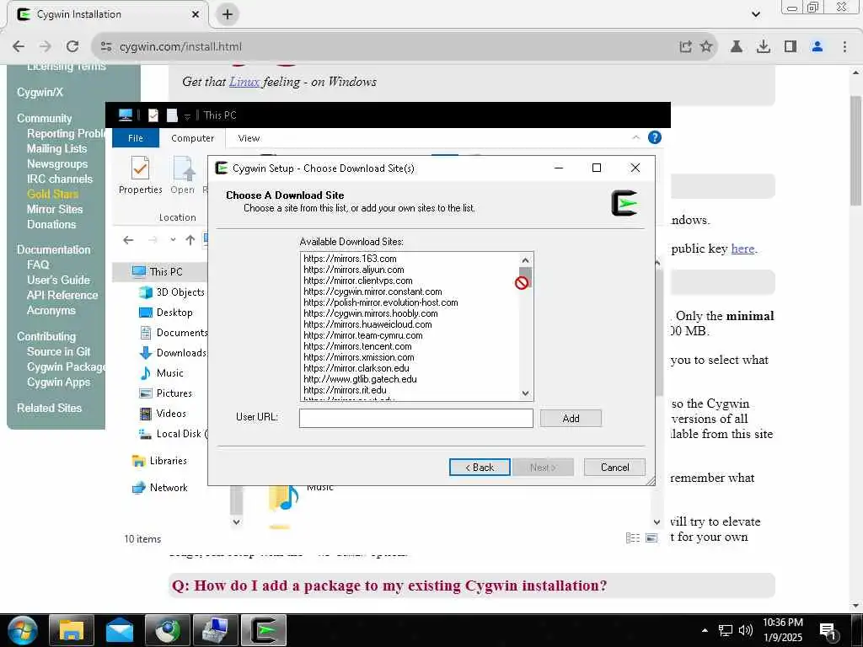
Task: Open a new Chrome tab
Action: click(x=228, y=14)
